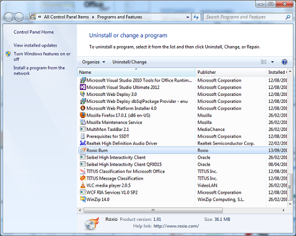Viewport: 296px width, 236px height.
Task: Click the horizontal scrollbar thumb
Action: click(153, 210)
